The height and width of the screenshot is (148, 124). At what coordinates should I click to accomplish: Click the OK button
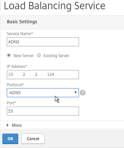click(10, 139)
